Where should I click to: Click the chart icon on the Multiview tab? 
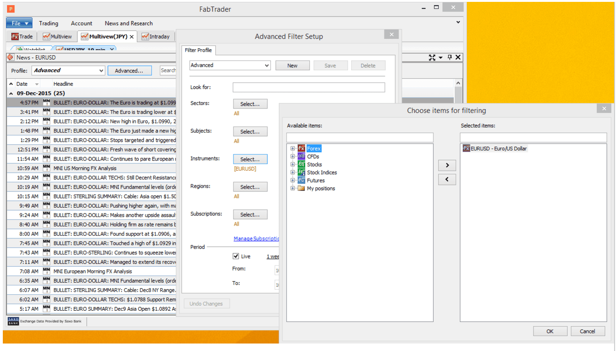(x=46, y=37)
